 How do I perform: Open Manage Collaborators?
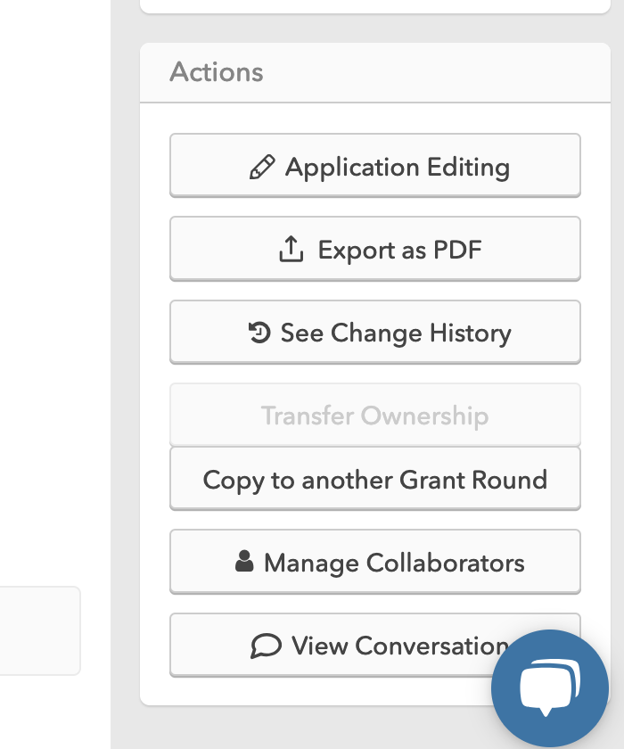[x=375, y=562]
